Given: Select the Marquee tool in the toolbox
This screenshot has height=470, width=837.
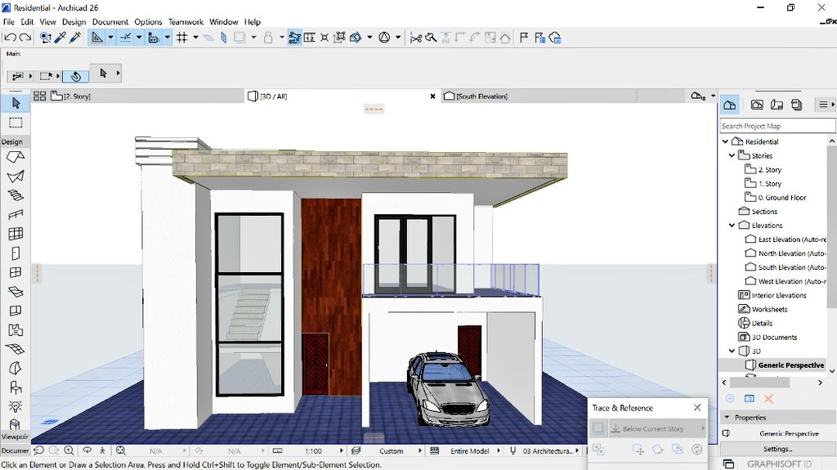Looking at the screenshot, I should 16,123.
